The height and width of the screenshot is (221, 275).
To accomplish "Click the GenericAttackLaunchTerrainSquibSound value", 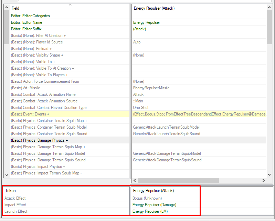I will pyautogui.click(x=167, y=134).
